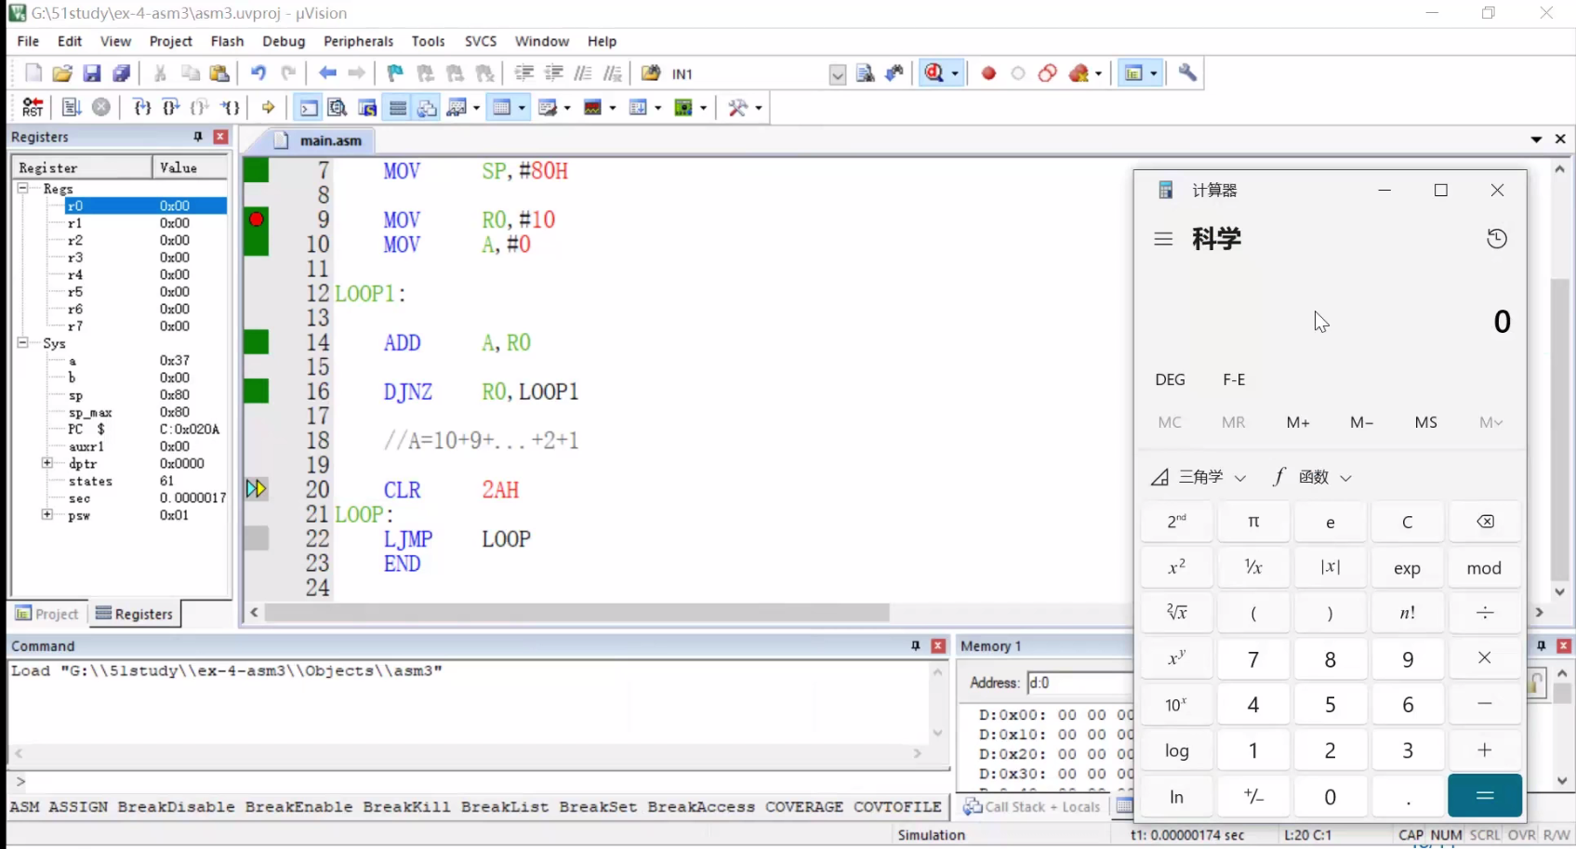Click calculator digit 7 button
Image resolution: width=1576 pixels, height=849 pixels.
[1252, 659]
